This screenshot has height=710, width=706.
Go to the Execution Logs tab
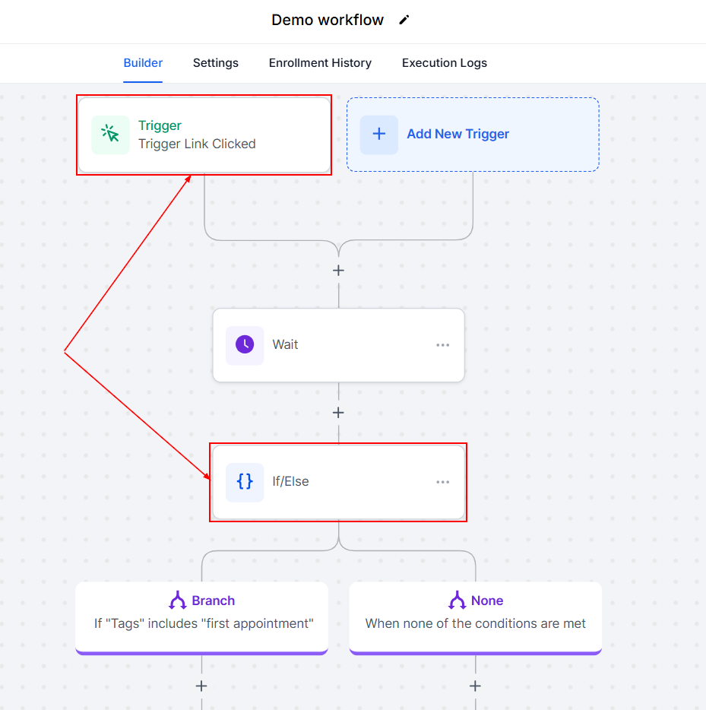click(445, 63)
